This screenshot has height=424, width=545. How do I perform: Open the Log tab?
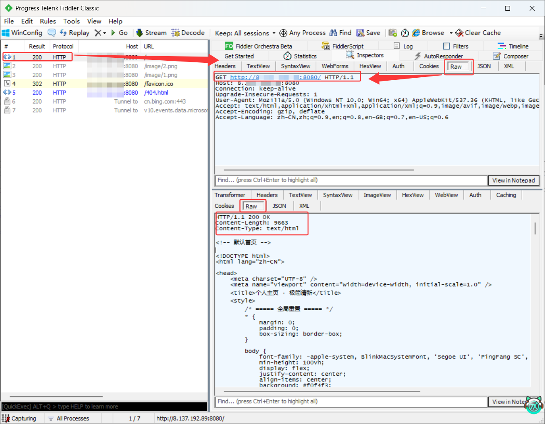click(x=403, y=46)
